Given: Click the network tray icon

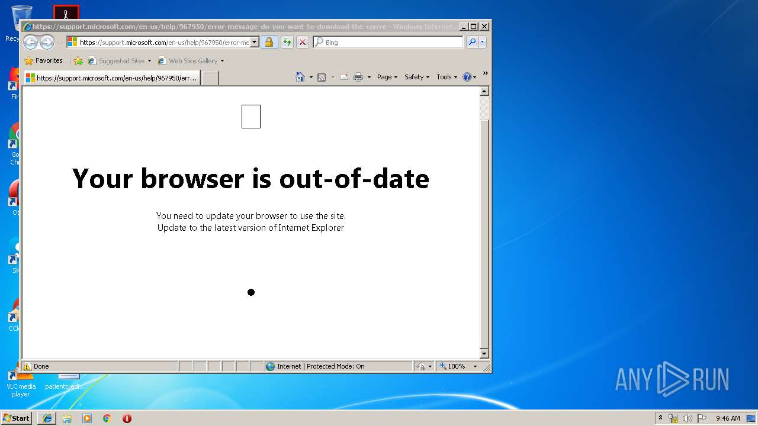Looking at the screenshot, I should [673, 418].
